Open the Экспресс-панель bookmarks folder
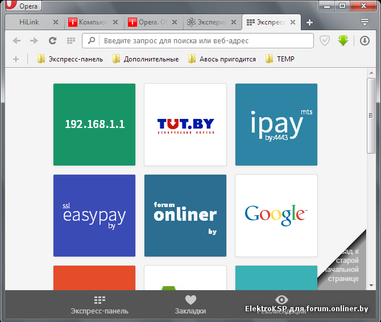The width and height of the screenshot is (381, 322). [70, 59]
